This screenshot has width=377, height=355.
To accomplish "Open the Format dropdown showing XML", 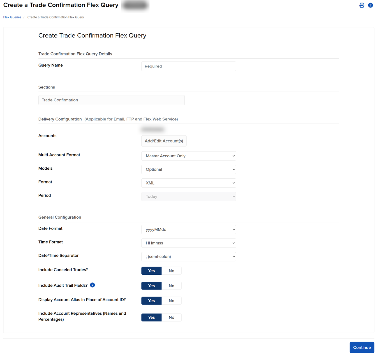I will tap(188, 183).
